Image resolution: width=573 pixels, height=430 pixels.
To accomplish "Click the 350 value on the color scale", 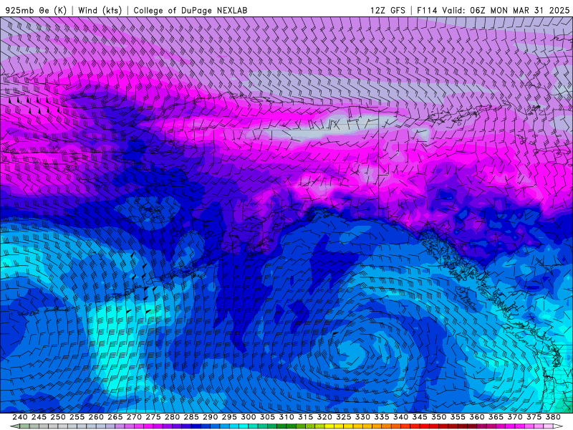I will 439,417.
